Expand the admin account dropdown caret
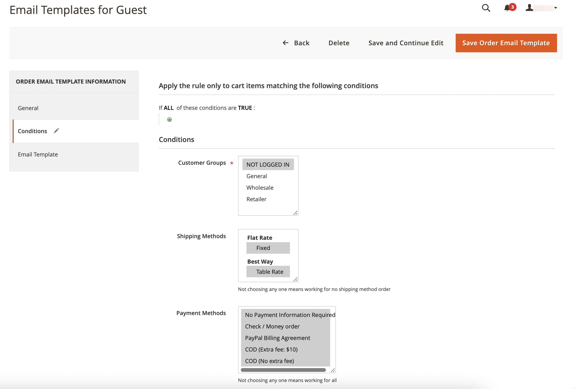The height and width of the screenshot is (389, 575). click(x=555, y=8)
